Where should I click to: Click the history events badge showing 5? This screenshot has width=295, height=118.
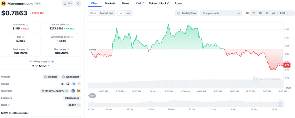(x=92, y=96)
